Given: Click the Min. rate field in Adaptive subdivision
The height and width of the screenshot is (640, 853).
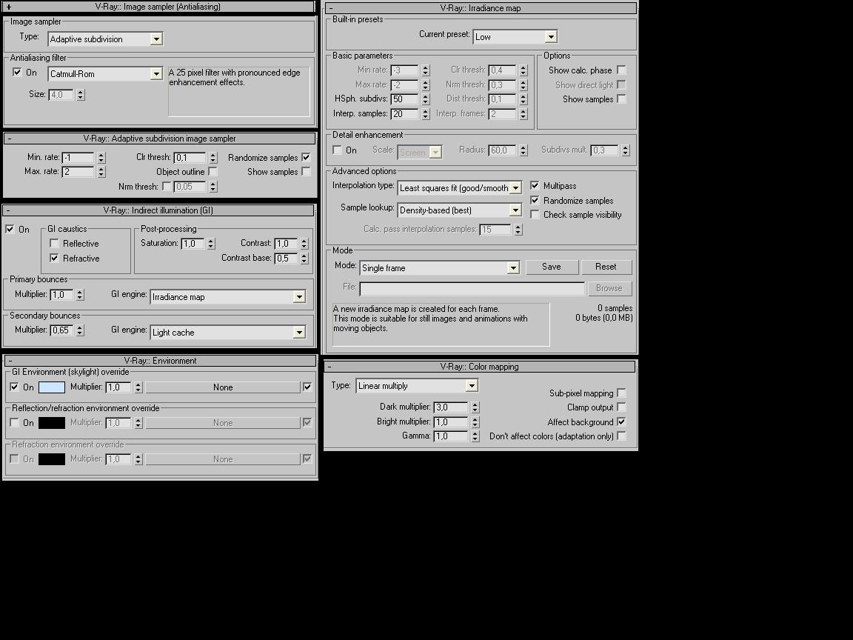Looking at the screenshot, I should click(x=78, y=158).
